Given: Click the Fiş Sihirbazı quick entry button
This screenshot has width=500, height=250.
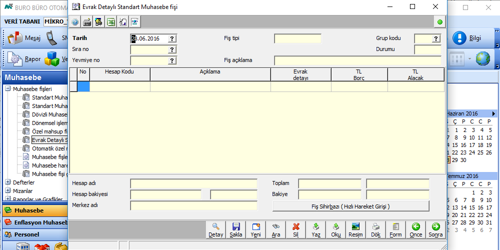Looking at the screenshot, I should [350, 206].
